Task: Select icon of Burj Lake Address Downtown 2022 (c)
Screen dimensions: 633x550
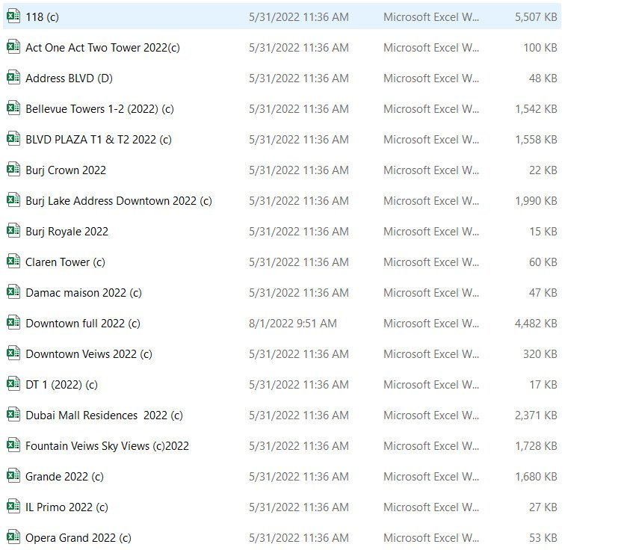Action: [x=13, y=200]
